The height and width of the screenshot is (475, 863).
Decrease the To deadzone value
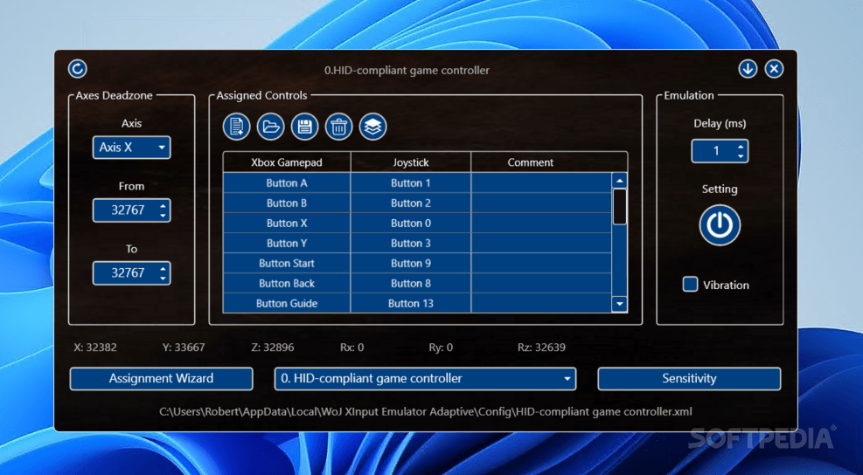click(x=163, y=278)
